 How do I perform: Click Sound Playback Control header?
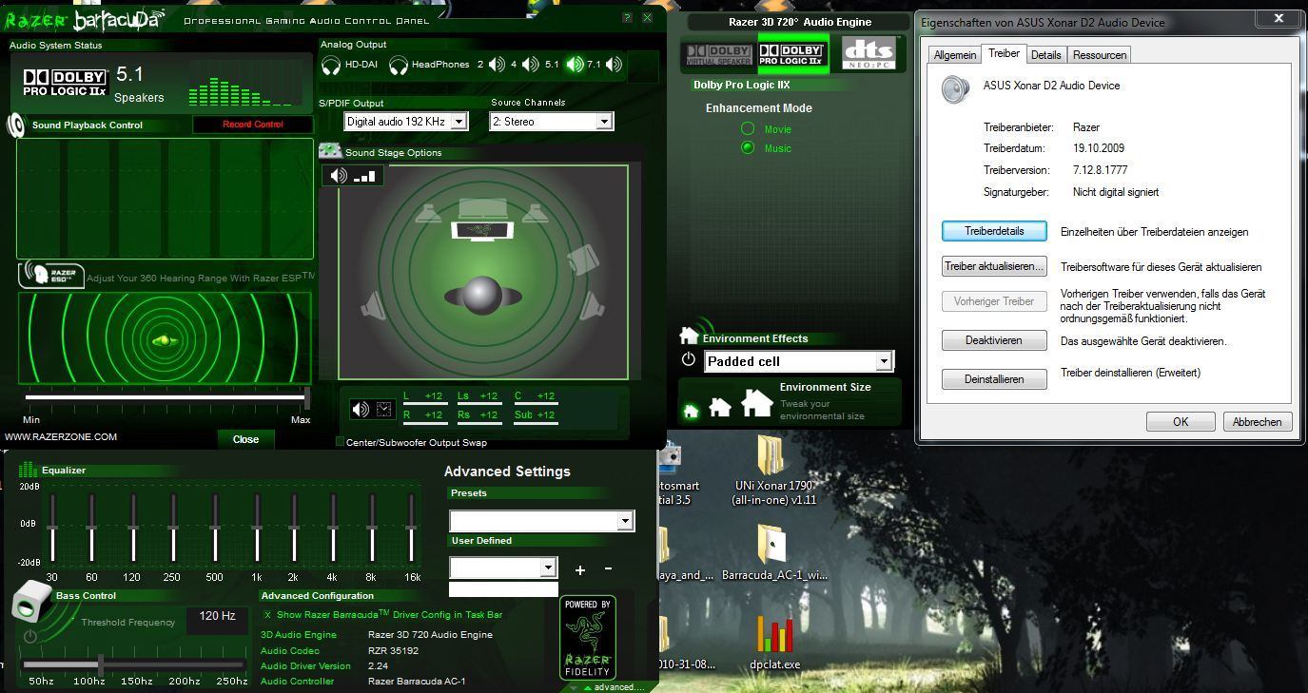[x=88, y=125]
